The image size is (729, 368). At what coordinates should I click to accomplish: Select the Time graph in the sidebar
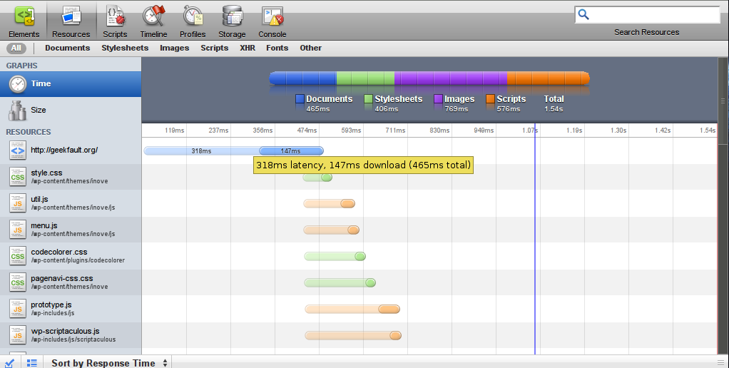tap(41, 83)
